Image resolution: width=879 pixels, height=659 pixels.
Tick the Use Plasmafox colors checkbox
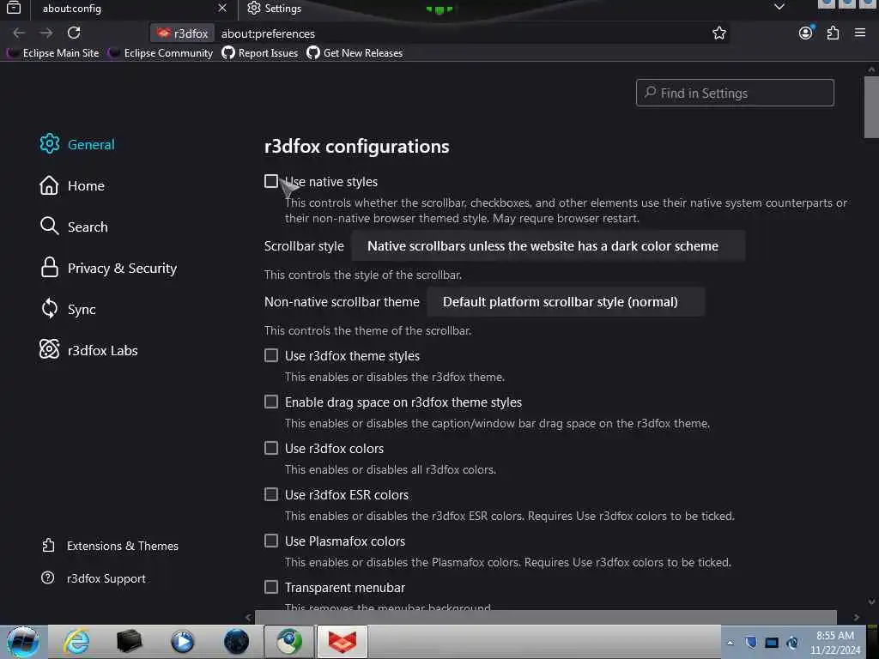[x=270, y=541]
